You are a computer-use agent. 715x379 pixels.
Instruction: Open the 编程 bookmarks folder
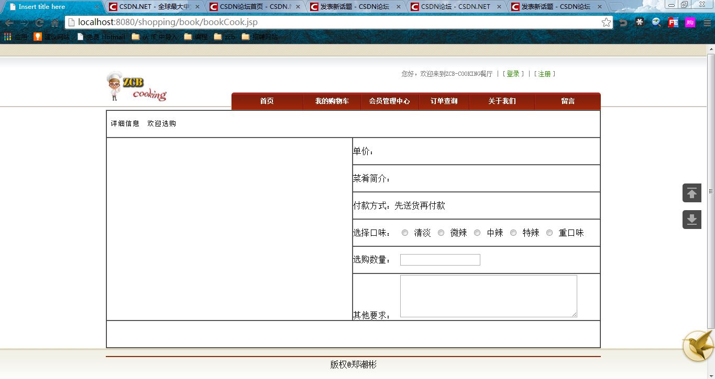(196, 37)
